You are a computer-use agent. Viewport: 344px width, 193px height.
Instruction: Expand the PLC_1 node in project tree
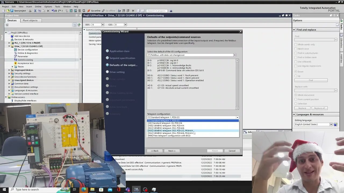tap(9, 43)
